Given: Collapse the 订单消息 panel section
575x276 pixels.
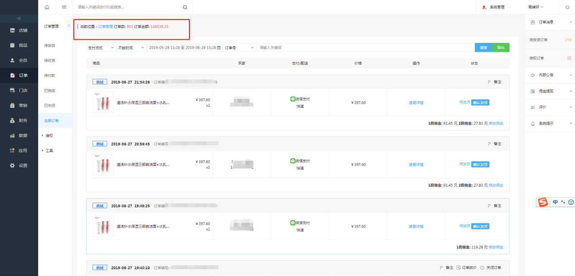Looking at the screenshot, I should (x=570, y=22).
